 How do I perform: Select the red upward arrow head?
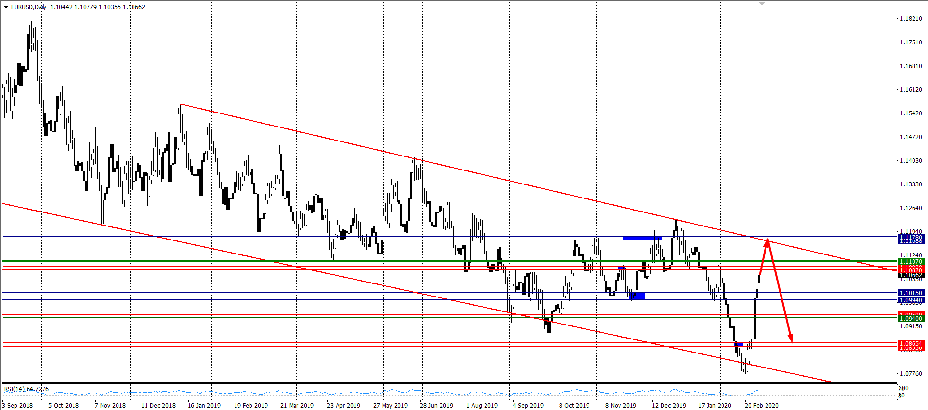click(767, 242)
